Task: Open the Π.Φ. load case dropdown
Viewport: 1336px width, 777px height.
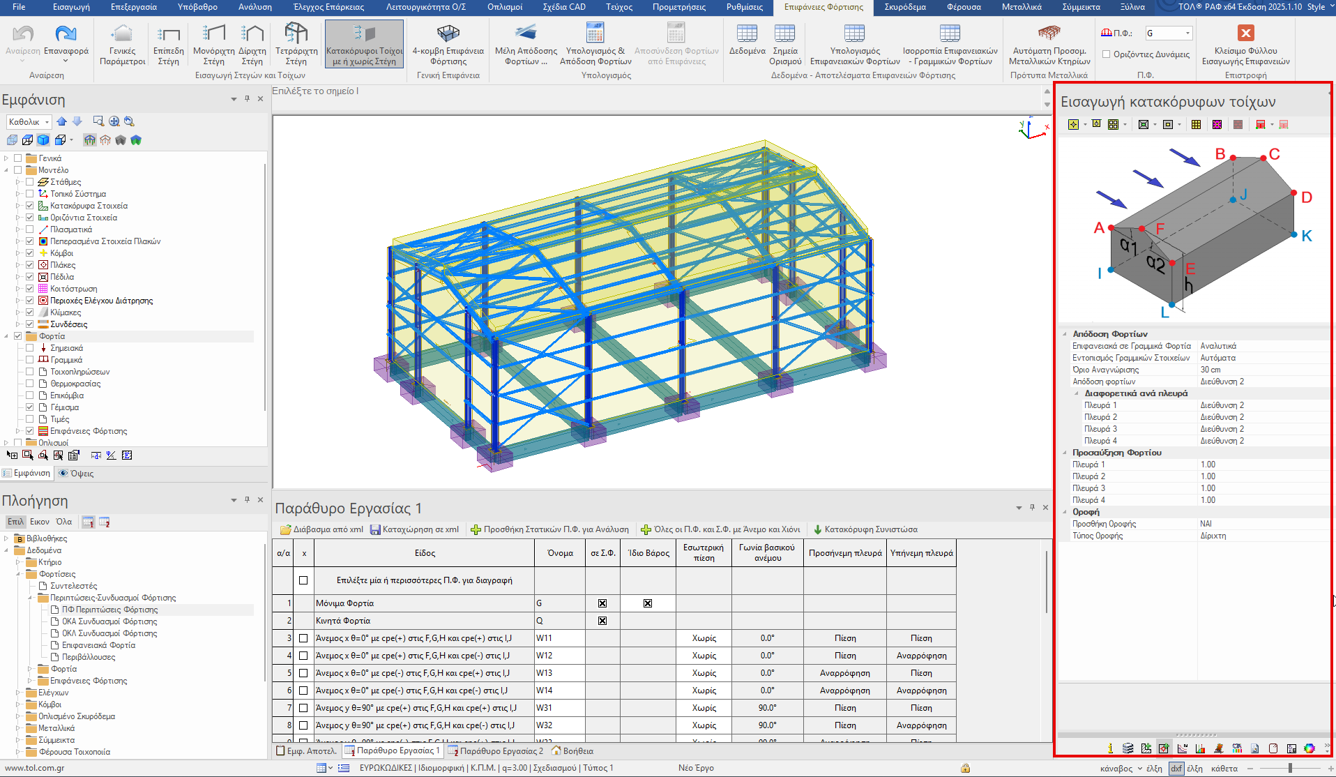Action: pos(1187,33)
